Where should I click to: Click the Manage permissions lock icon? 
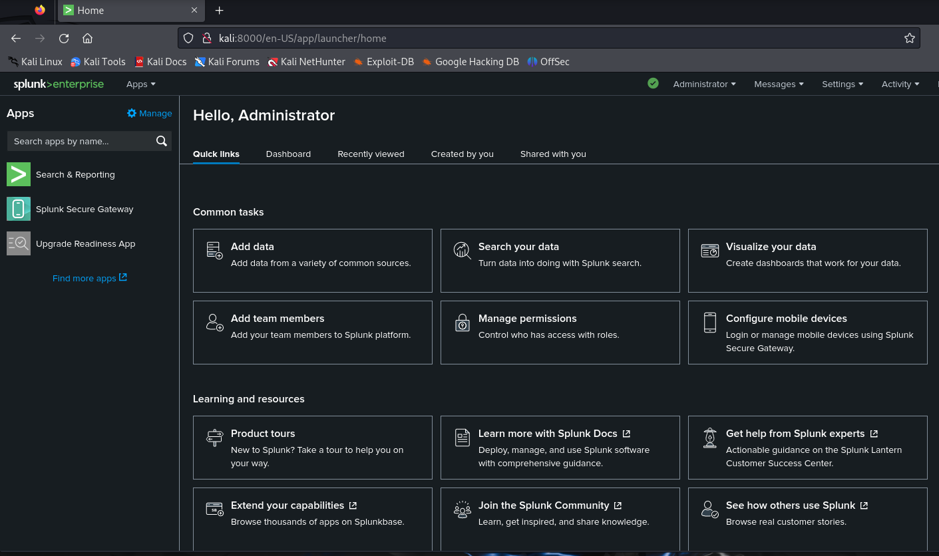pos(462,323)
